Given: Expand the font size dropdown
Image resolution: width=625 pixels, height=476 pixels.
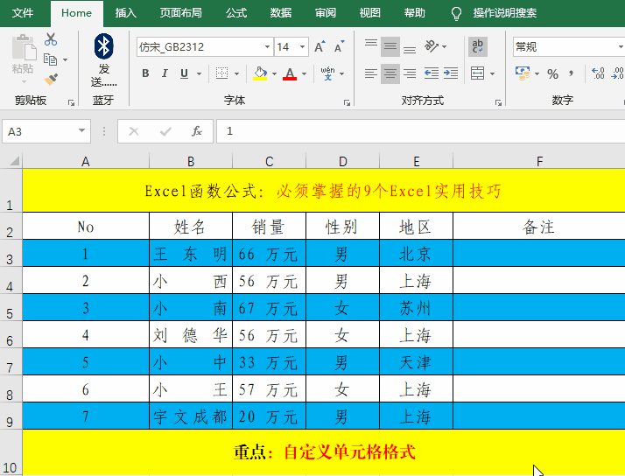Looking at the screenshot, I should point(303,47).
